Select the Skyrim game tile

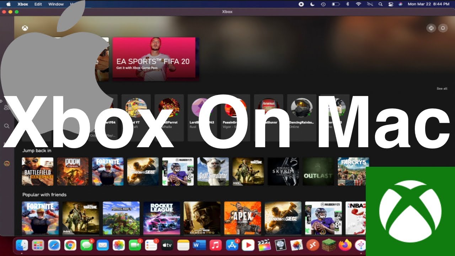click(x=283, y=171)
